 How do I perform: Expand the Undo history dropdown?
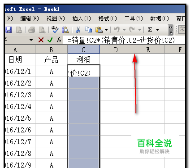point(124,30)
